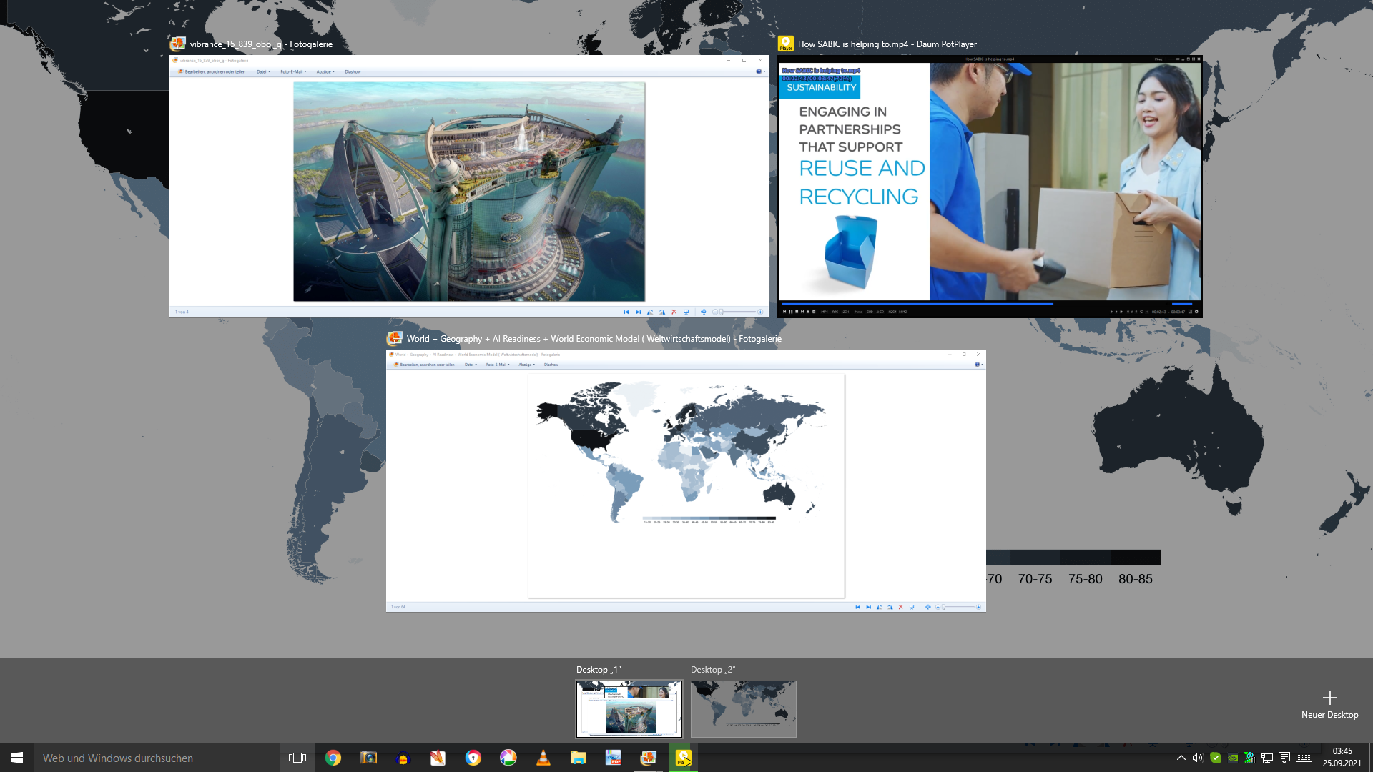Switch to the vibrance_15_839 Fotogalerie window thumbnail

pos(468,186)
